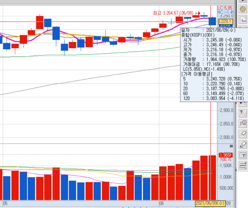Click the LC:5.85 label on the axis
The image size is (248, 208).
click(x=225, y=8)
